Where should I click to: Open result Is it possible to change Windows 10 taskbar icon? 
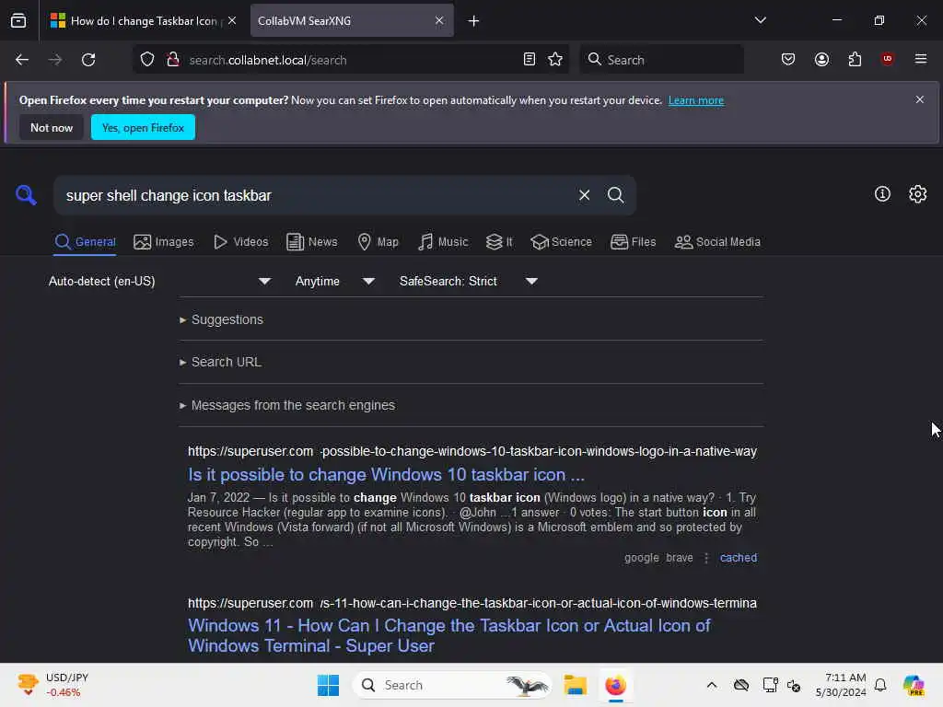386,474
